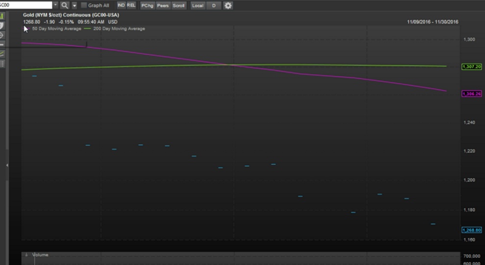Click the info icon beside Volume

pos(26,255)
